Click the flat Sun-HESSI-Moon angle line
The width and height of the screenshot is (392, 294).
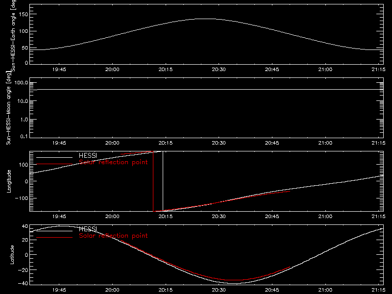206,90
